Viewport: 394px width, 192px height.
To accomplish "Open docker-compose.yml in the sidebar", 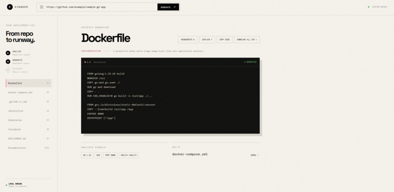I will [29, 92].
